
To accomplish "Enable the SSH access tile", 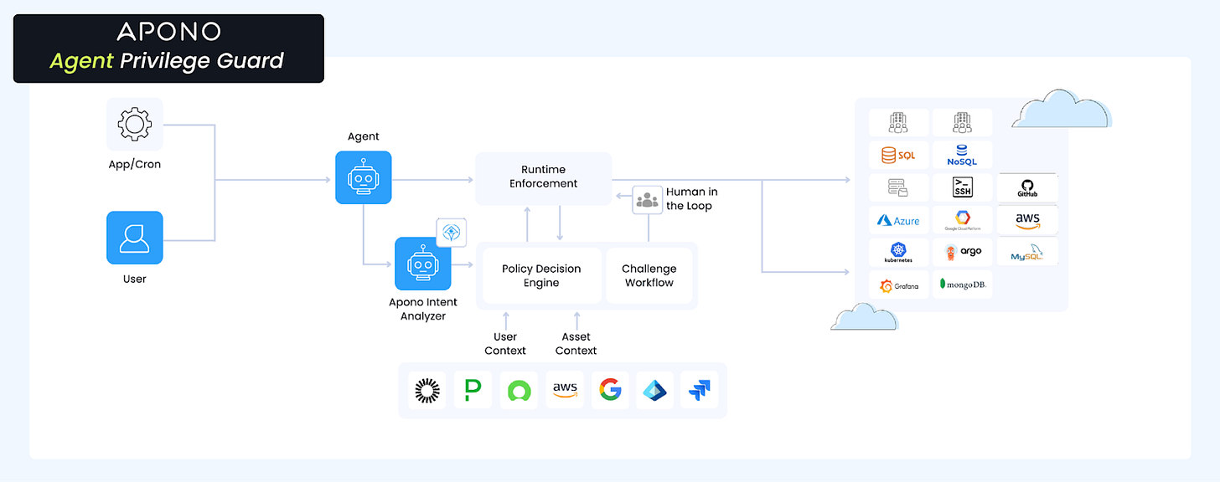I will pos(962,187).
